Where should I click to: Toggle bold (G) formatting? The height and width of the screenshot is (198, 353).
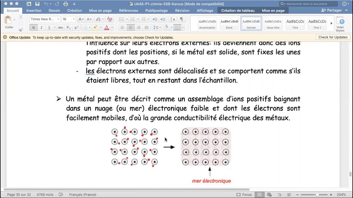[34, 28]
